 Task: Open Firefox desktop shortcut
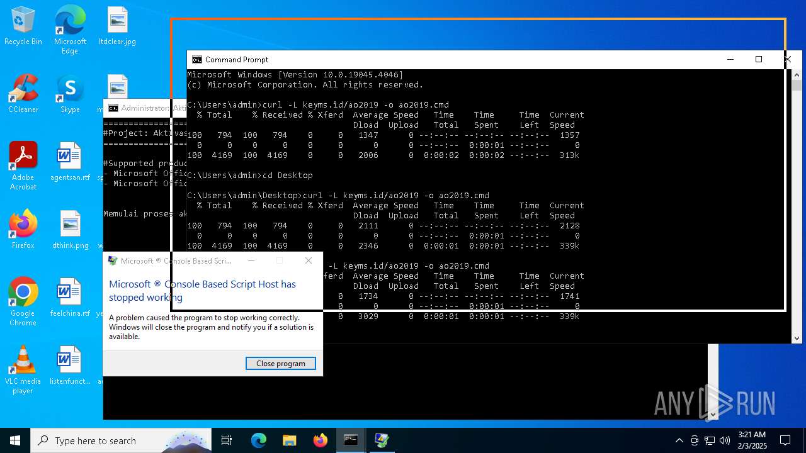pos(23,230)
